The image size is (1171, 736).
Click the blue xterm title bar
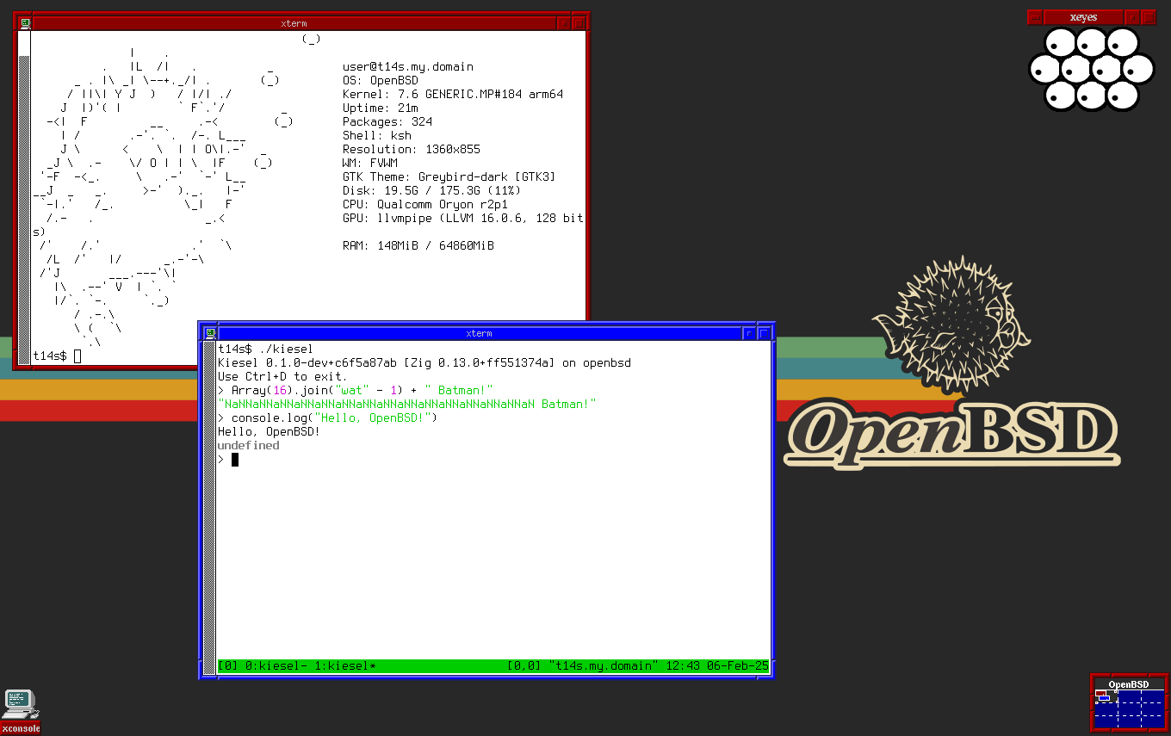[x=479, y=333]
